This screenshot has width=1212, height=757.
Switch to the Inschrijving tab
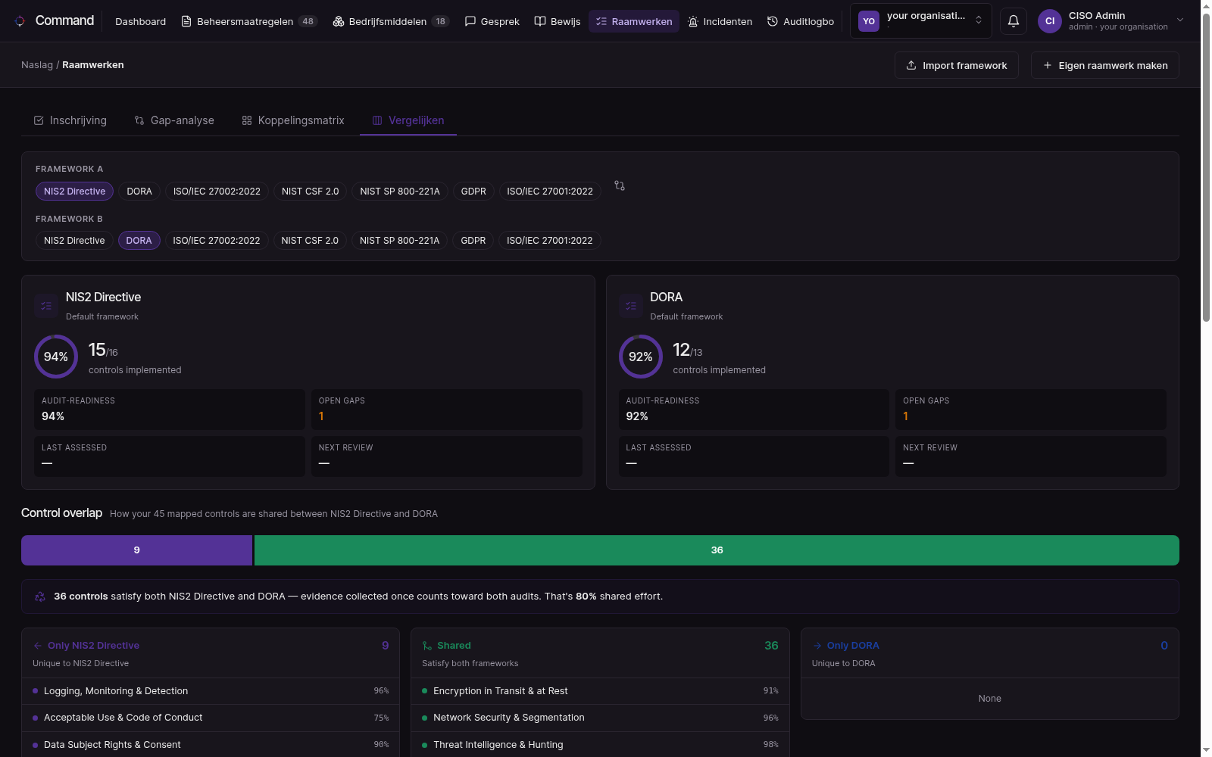(x=70, y=120)
